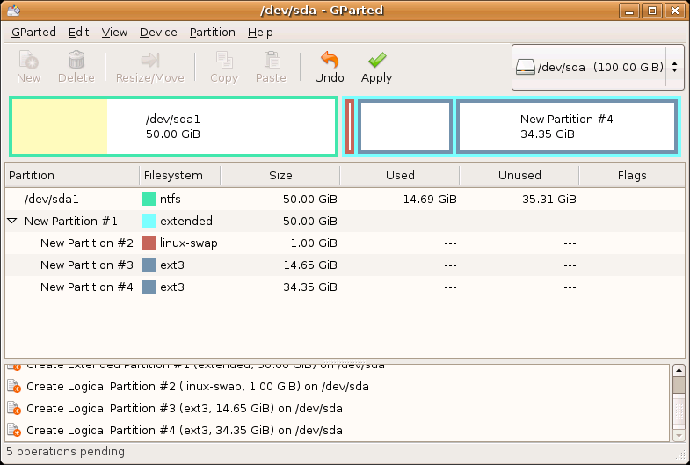Select the New Partition #2 row
Screen dimensions: 690x465
tap(345, 243)
